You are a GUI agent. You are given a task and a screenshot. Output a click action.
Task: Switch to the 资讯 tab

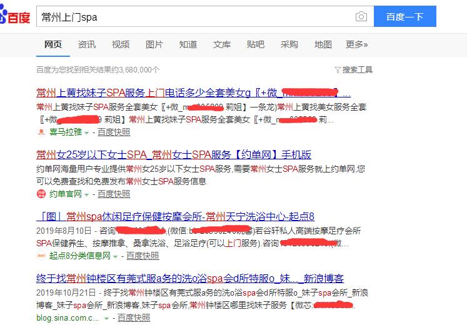pos(87,44)
